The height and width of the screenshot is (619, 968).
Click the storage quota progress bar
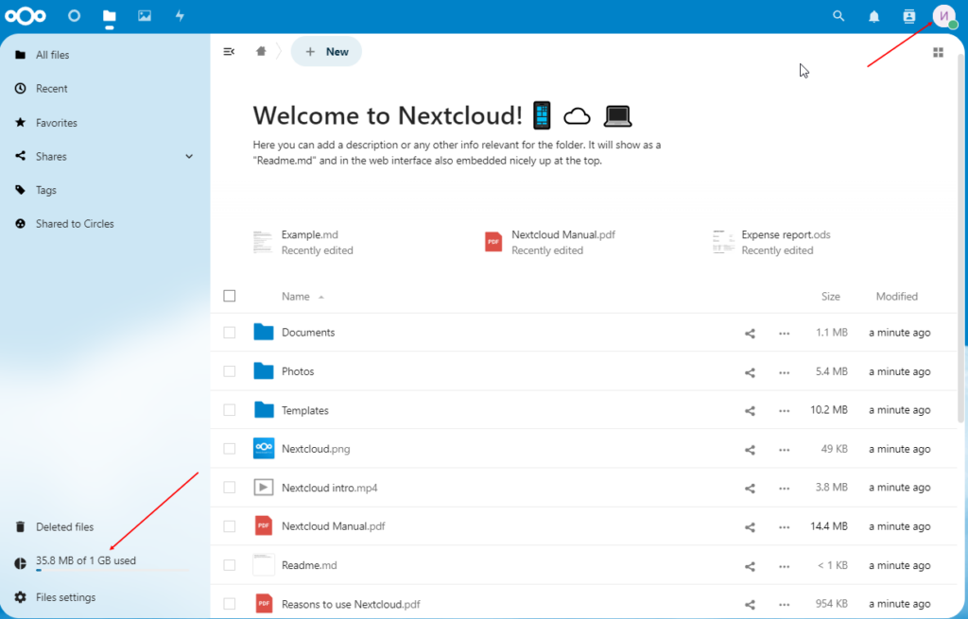point(112,570)
